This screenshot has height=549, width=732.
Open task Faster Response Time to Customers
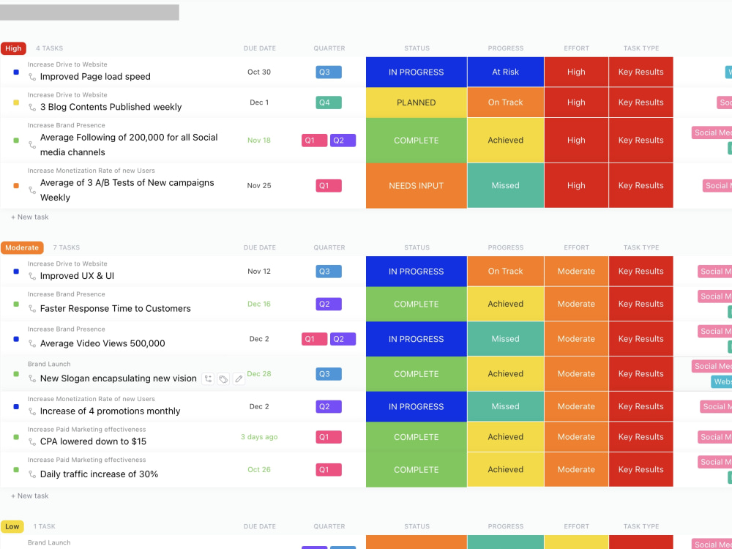coord(116,309)
